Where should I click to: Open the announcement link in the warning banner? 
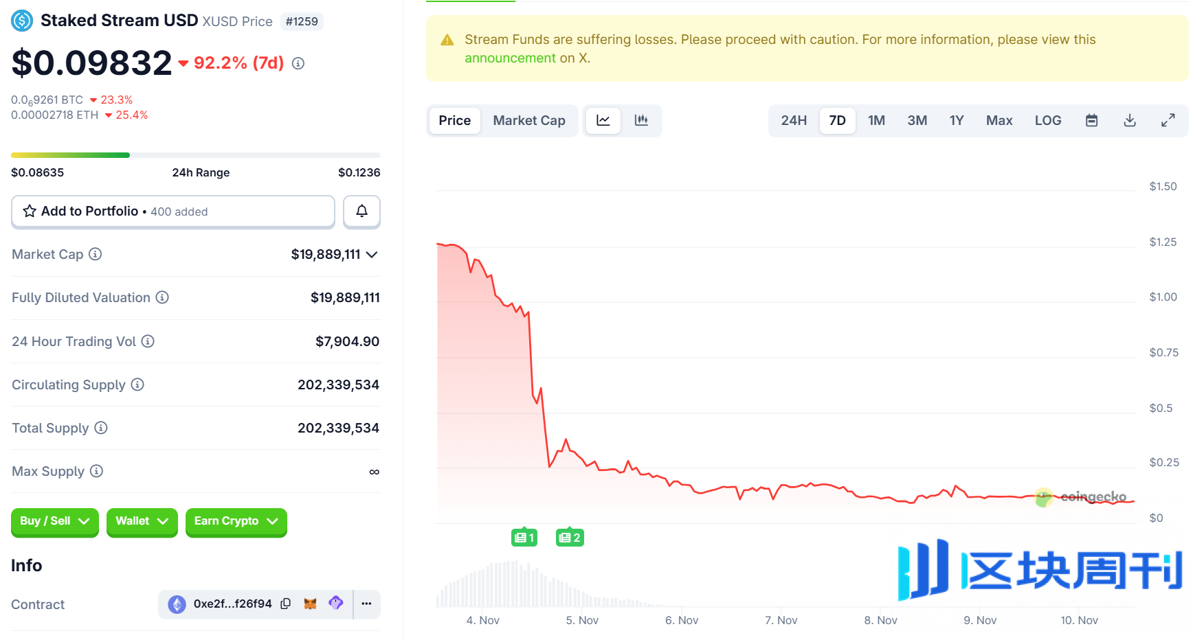coord(511,58)
